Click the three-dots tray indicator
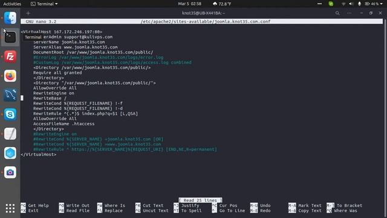387x218 pixels. point(320,4)
